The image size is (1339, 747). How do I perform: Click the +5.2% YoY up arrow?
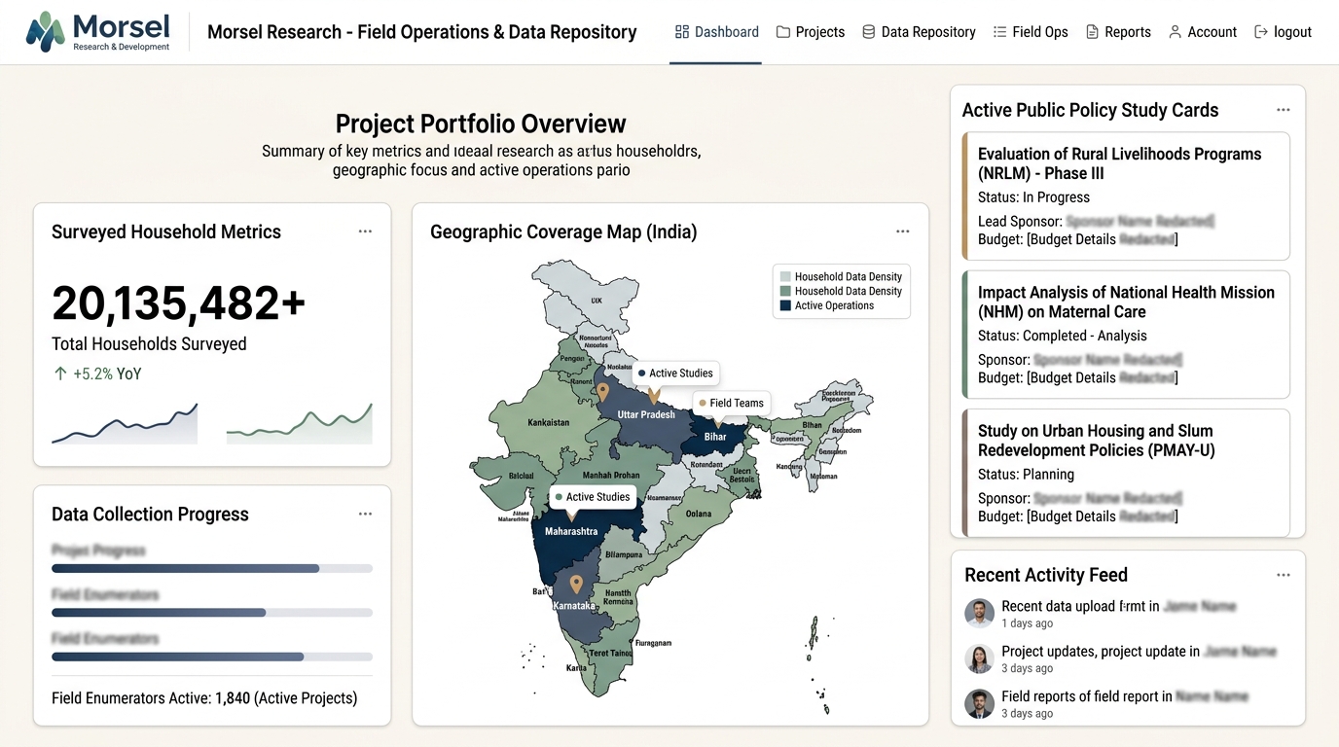(60, 373)
